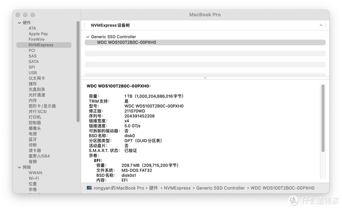
Task: Open 光纤通道 in the sidebar
Action: 37,95
